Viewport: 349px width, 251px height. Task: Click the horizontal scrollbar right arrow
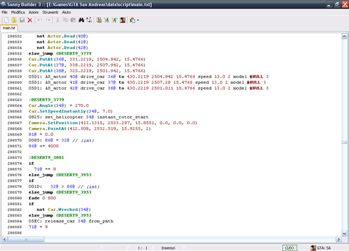(x=339, y=240)
